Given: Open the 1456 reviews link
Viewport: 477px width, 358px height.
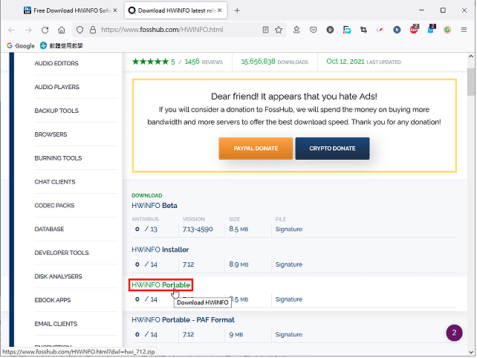Looking at the screenshot, I should pyautogui.click(x=204, y=62).
